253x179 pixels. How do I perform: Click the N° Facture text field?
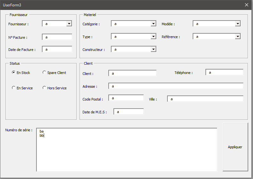pyautogui.click(x=57, y=37)
